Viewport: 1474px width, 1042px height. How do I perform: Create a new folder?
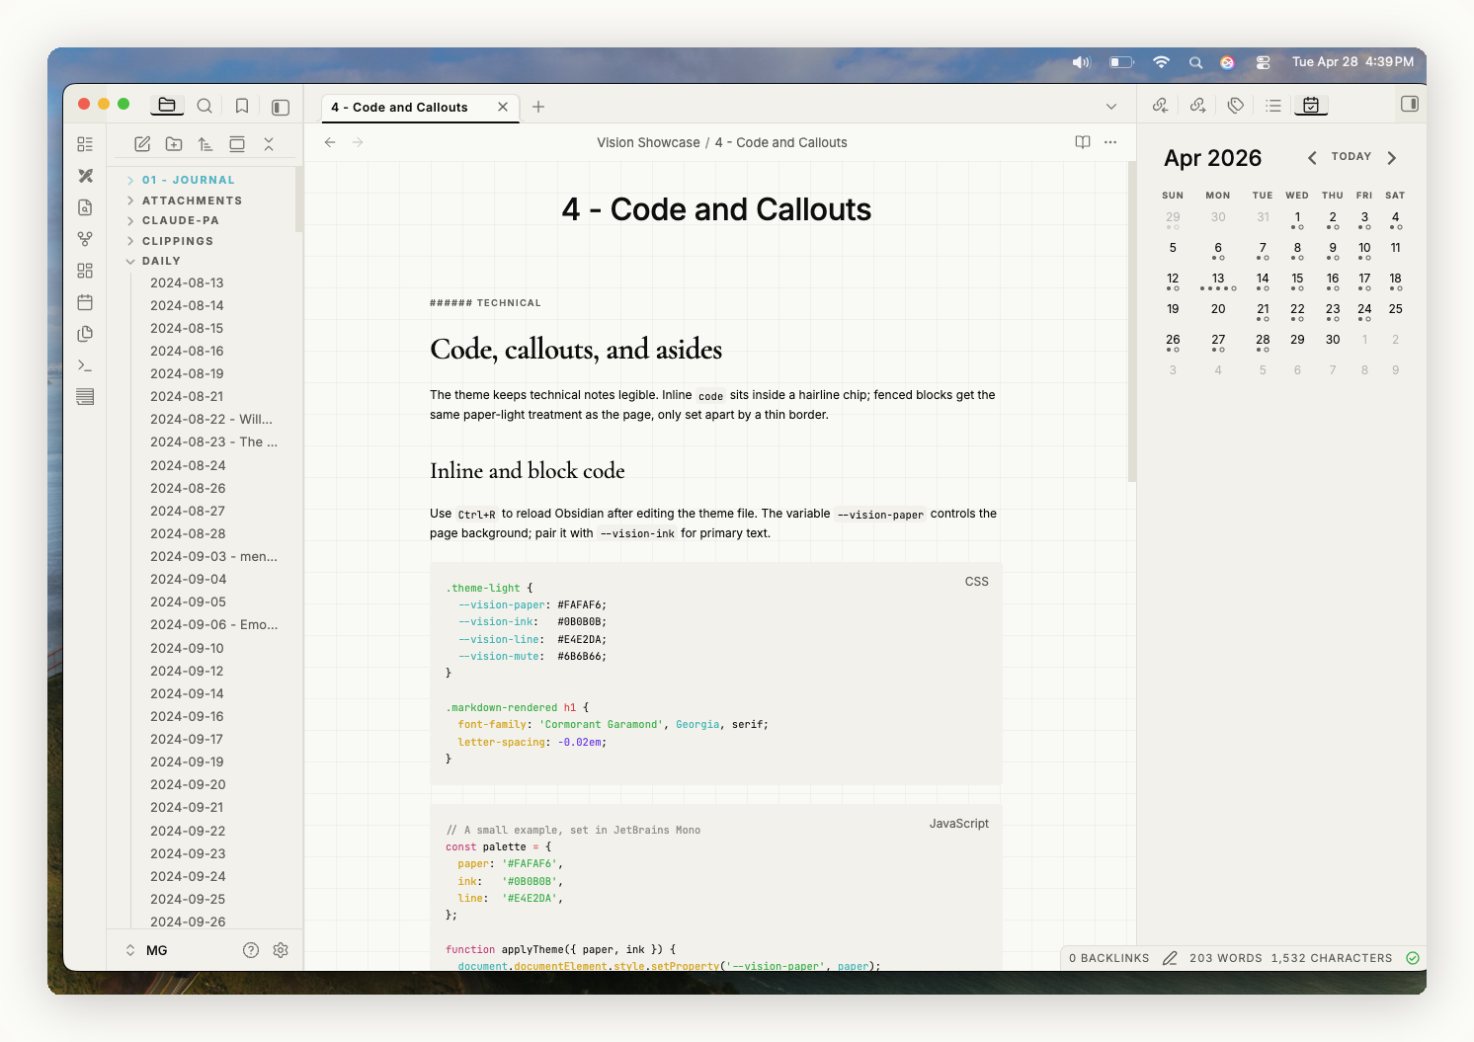[x=174, y=144]
